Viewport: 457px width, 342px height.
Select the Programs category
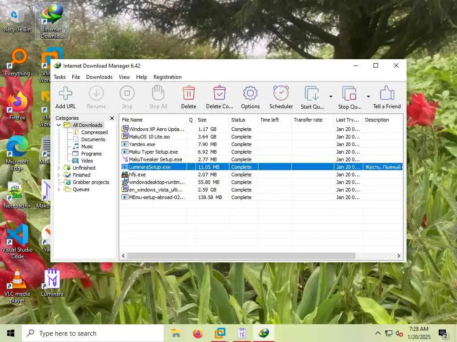pyautogui.click(x=91, y=154)
